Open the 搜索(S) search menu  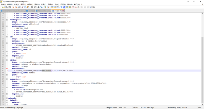16,4
